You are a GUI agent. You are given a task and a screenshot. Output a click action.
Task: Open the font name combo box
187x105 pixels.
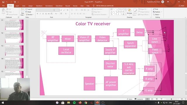pyautogui.click(x=45, y=10)
